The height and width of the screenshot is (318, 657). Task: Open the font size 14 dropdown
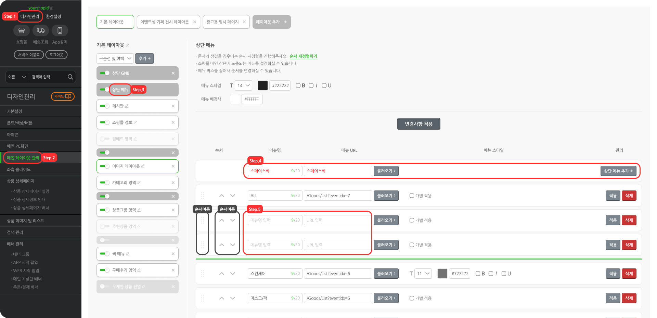(x=244, y=85)
